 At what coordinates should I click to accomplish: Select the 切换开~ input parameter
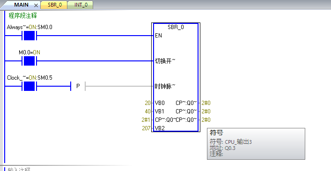click(165, 61)
